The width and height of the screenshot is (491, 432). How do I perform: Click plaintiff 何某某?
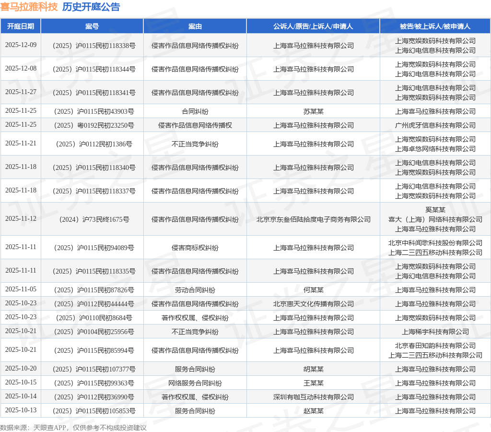coord(314,290)
